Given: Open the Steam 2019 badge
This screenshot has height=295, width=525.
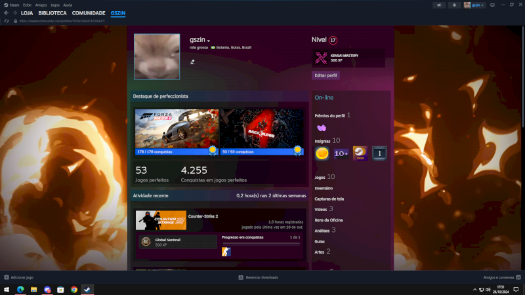Looking at the screenshot, I should pyautogui.click(x=360, y=153).
